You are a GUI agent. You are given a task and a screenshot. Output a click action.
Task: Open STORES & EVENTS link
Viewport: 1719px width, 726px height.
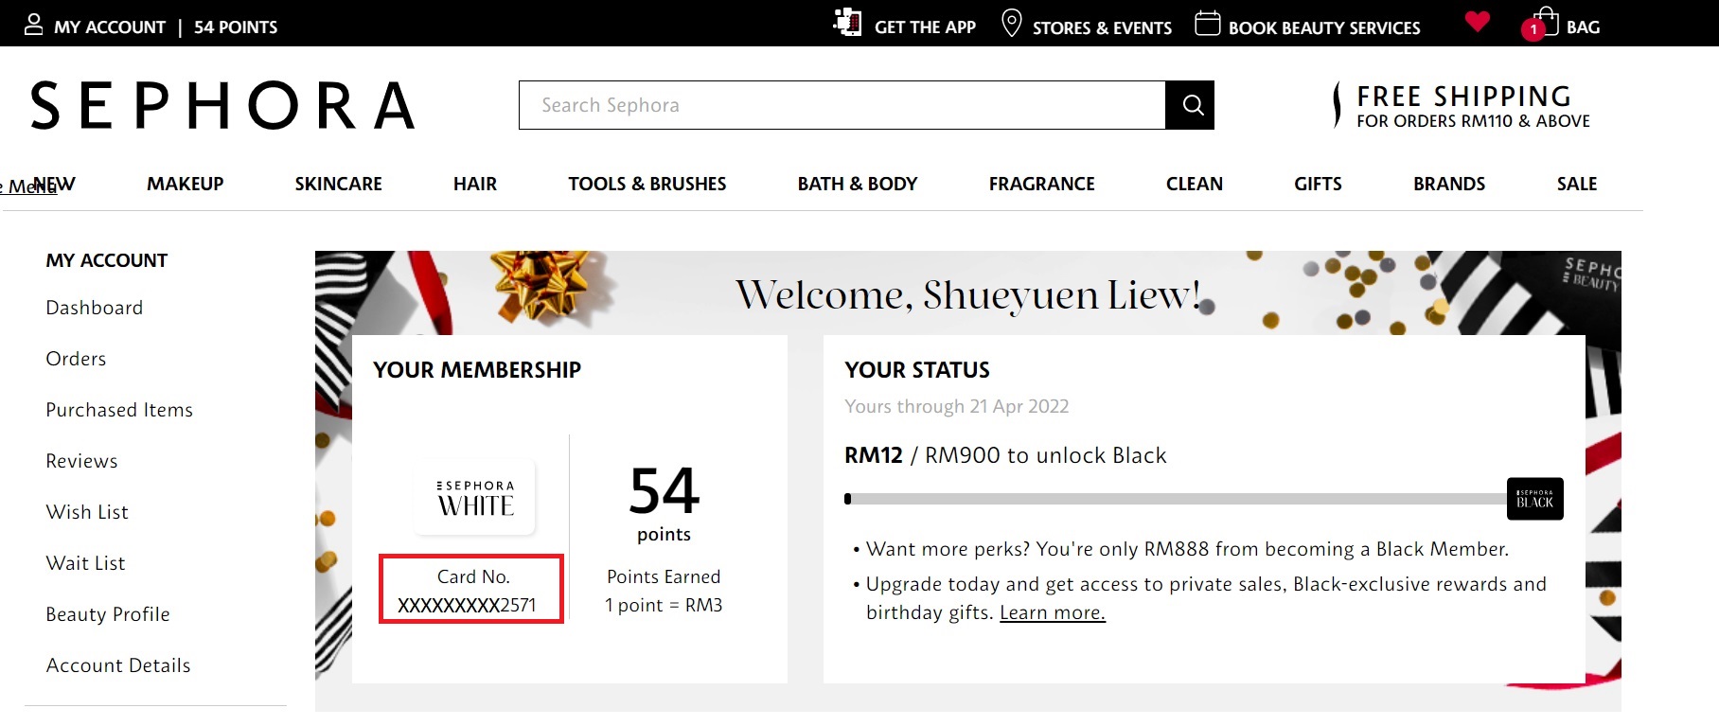click(x=1102, y=27)
